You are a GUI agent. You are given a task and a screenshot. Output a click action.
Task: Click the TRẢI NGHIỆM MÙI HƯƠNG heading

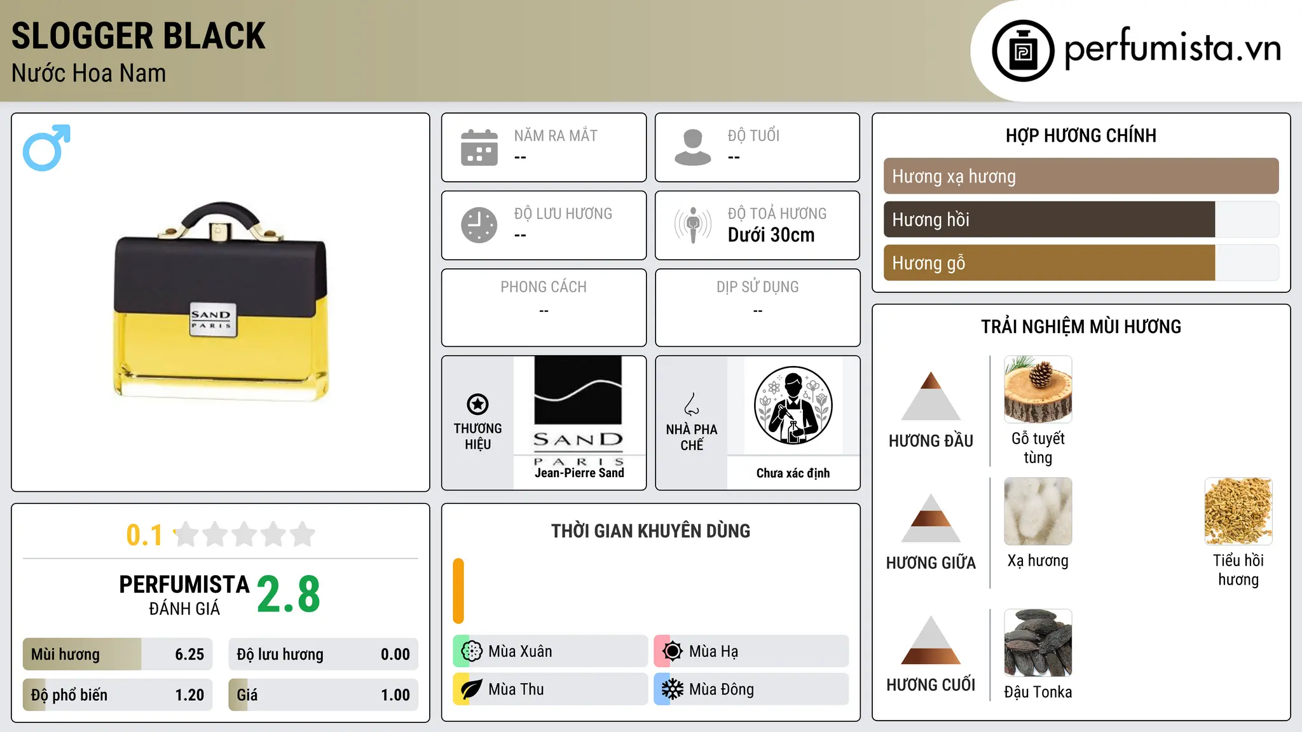pos(1081,327)
